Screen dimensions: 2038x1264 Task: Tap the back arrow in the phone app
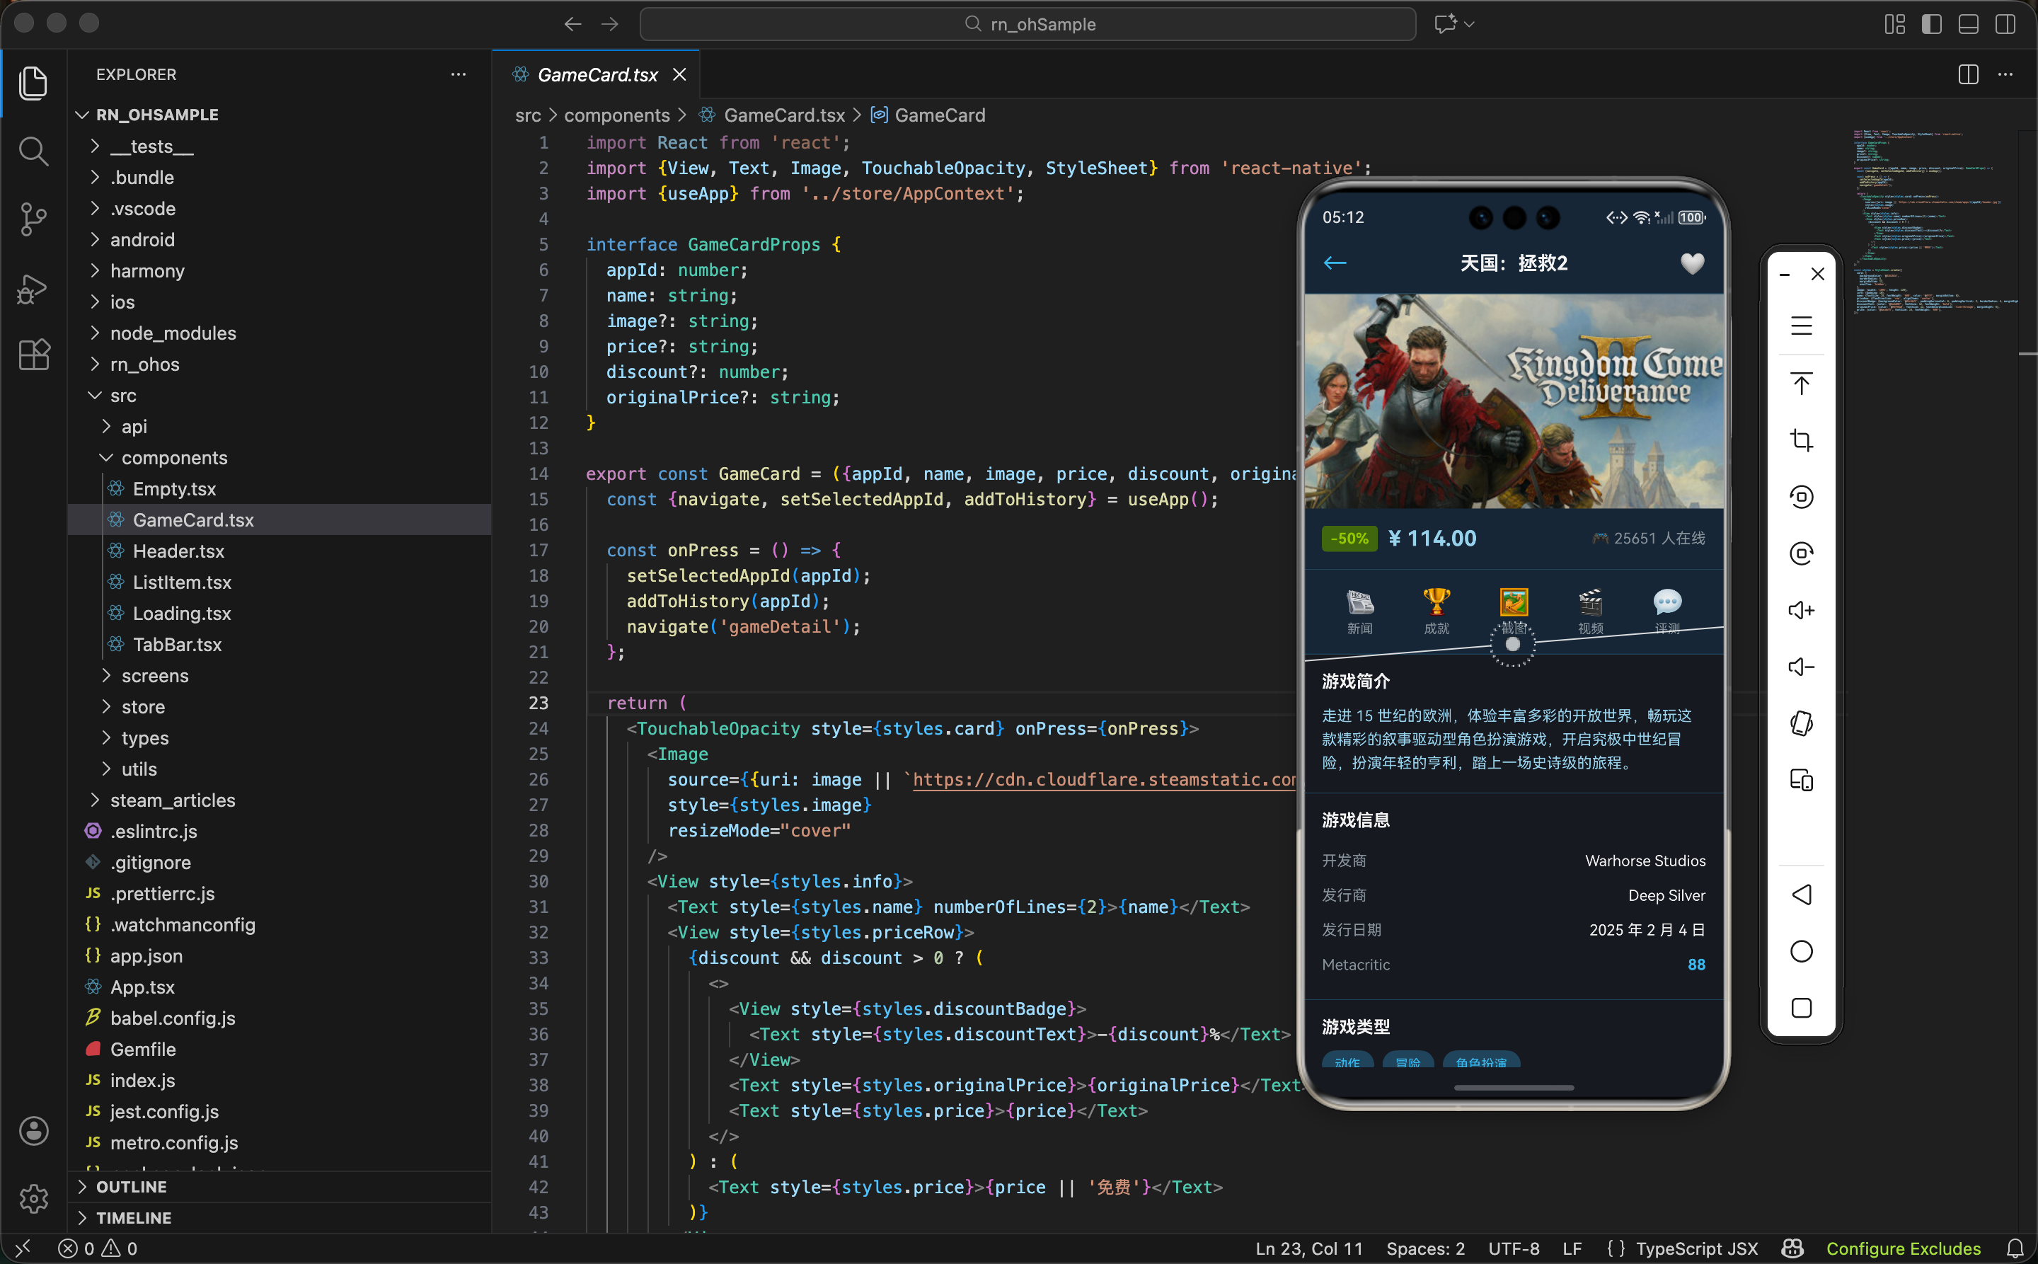tap(1335, 263)
